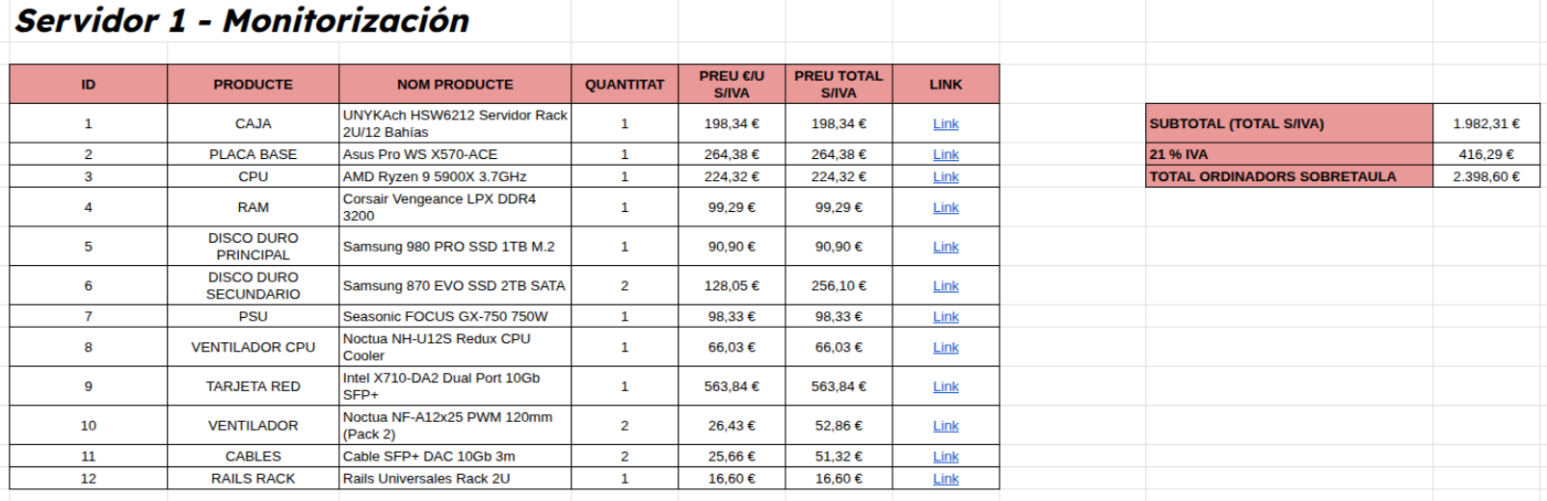Open the Samsung 980 PRO SSD link

pos(946,247)
